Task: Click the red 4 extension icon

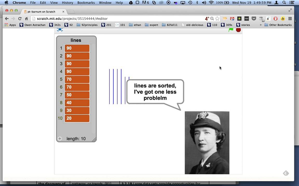Action: click(207, 19)
